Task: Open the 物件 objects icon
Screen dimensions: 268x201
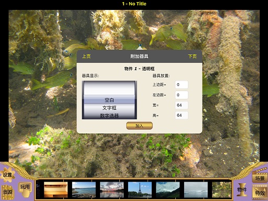Action: pos(242,190)
